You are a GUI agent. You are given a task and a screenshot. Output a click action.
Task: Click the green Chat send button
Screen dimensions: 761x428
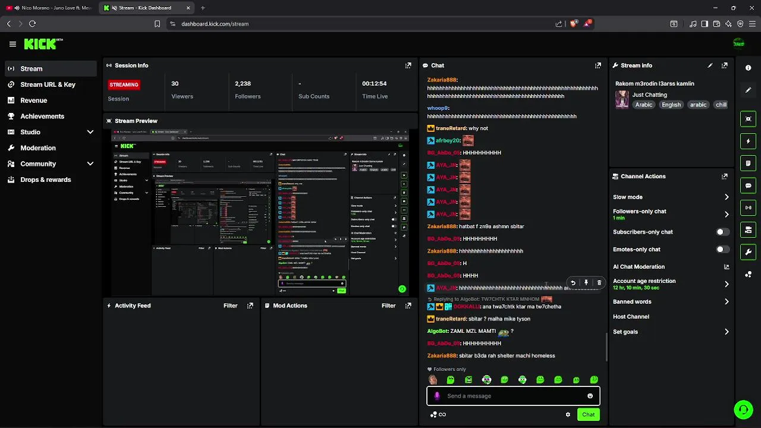[588, 415]
